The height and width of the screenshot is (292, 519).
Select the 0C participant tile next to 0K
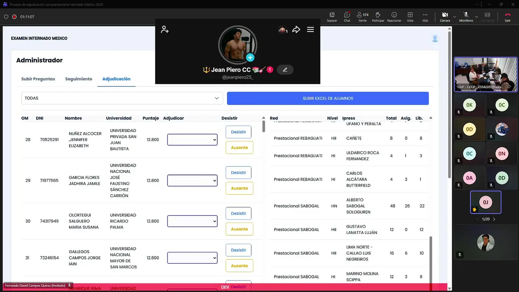502,105
